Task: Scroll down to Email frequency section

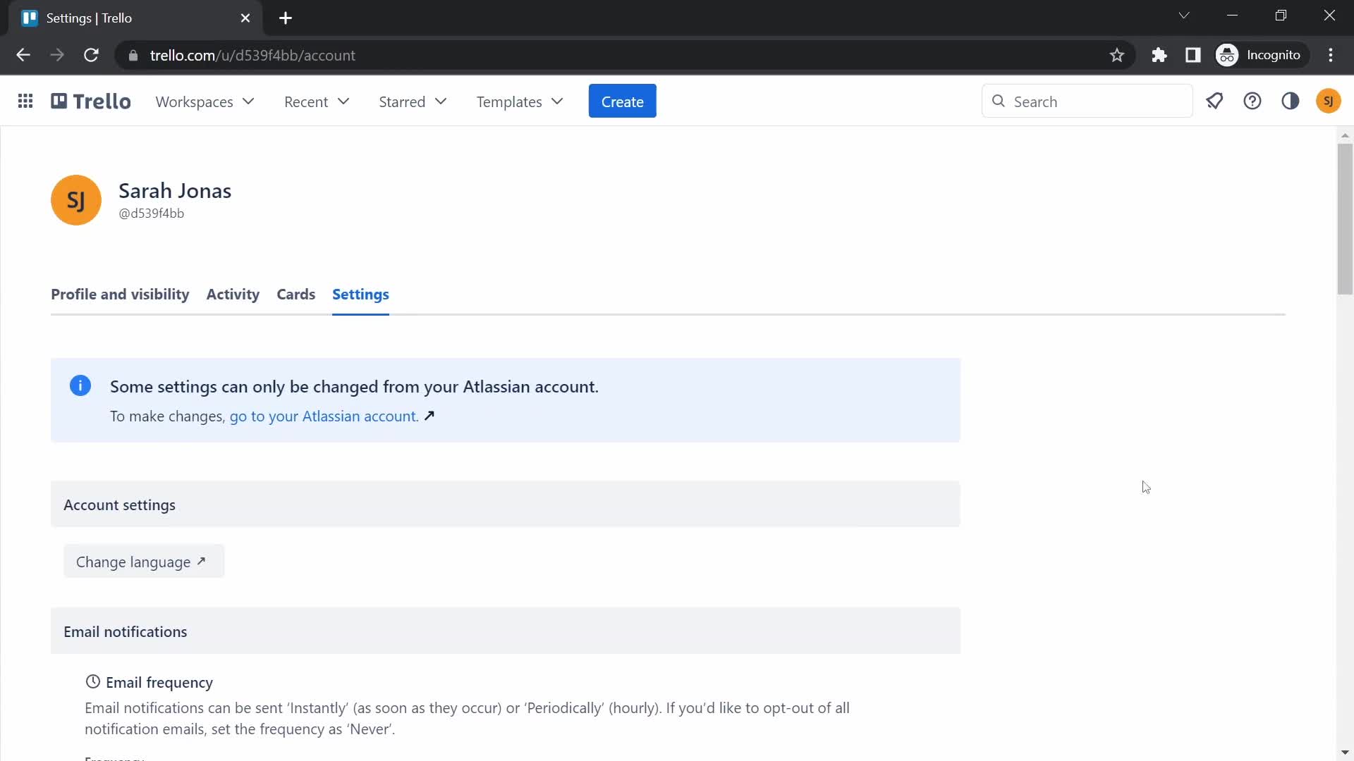Action: click(159, 682)
